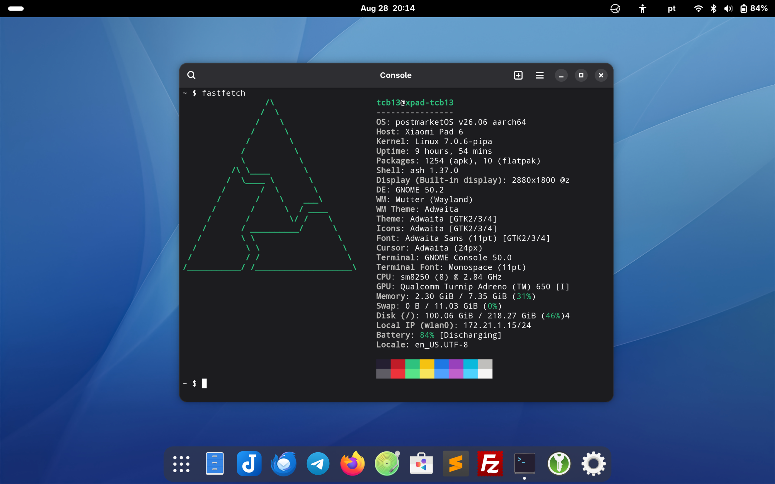Screen dimensions: 775x484
Task: Click the "Packages: 1254 (apk), 10 (flatpak)" line
Action: (x=458, y=161)
